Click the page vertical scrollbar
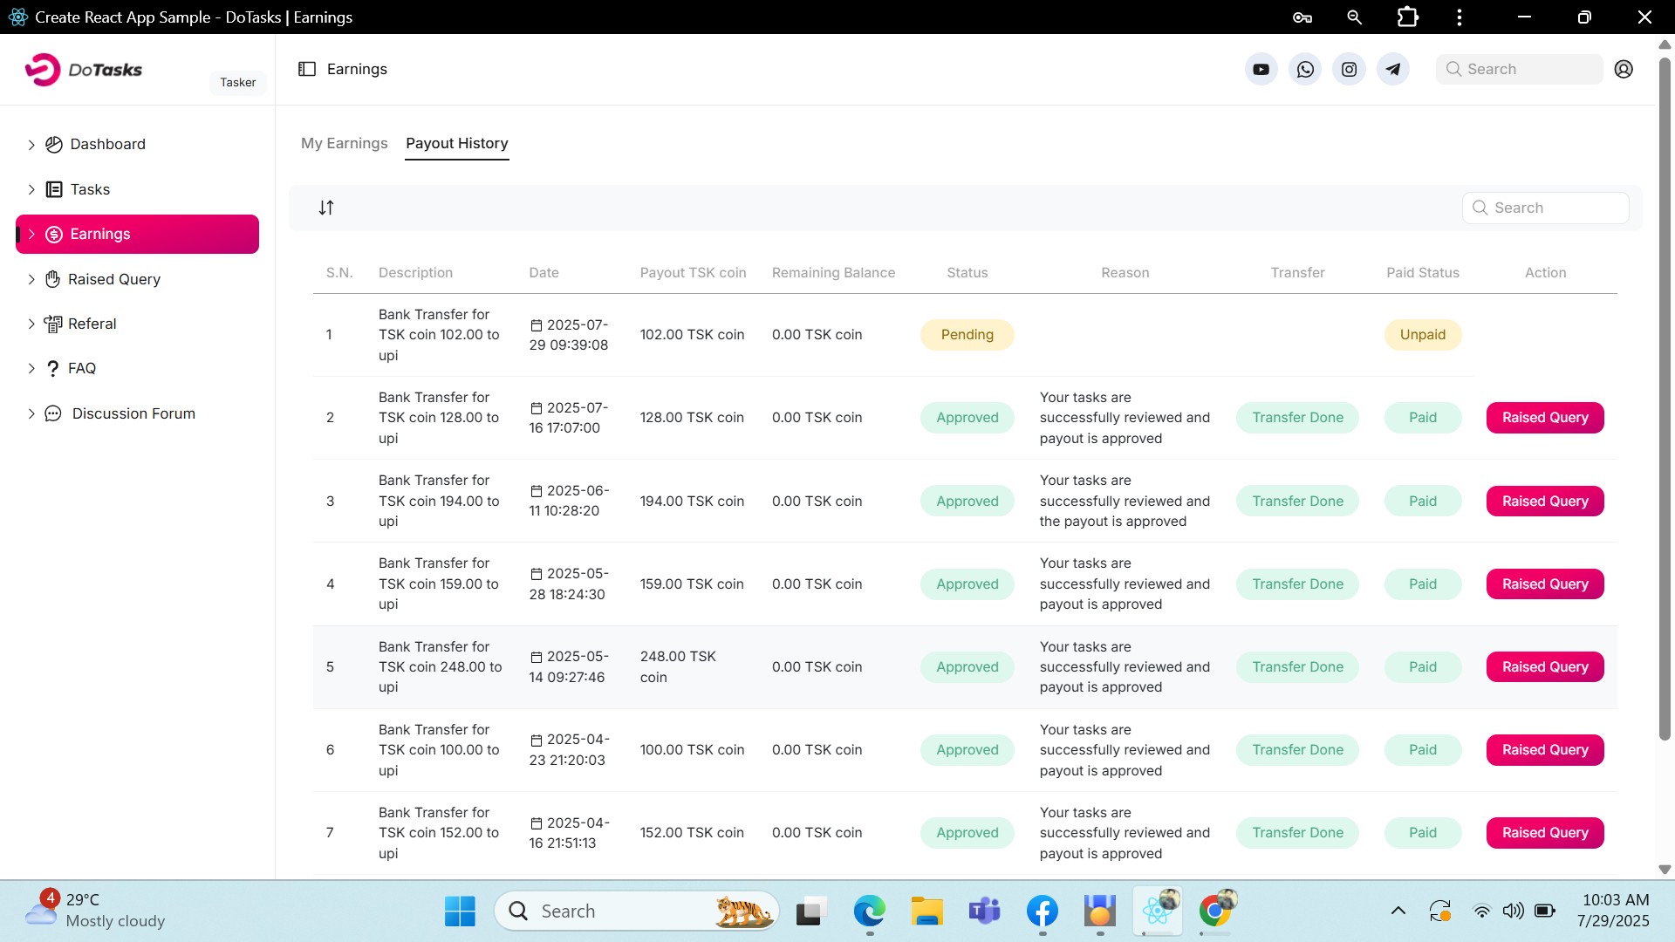 pos(1665,392)
